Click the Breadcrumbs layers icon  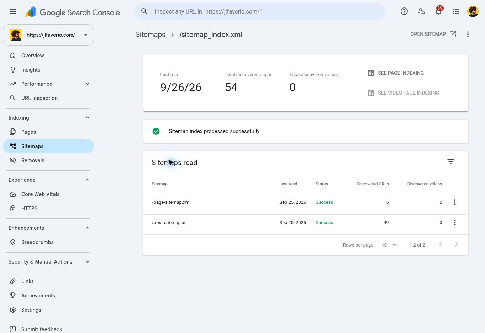point(13,242)
